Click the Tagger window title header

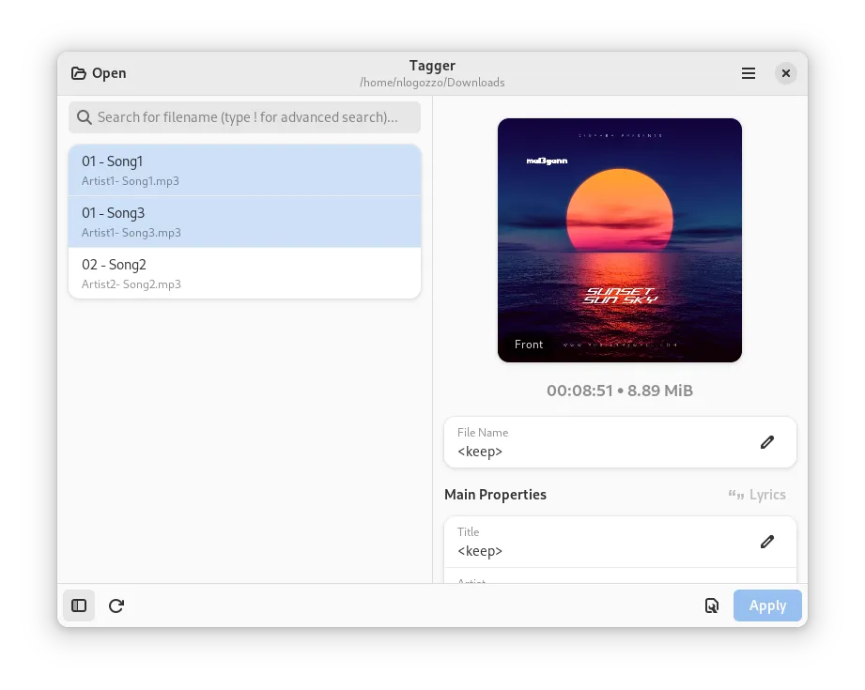[432, 66]
